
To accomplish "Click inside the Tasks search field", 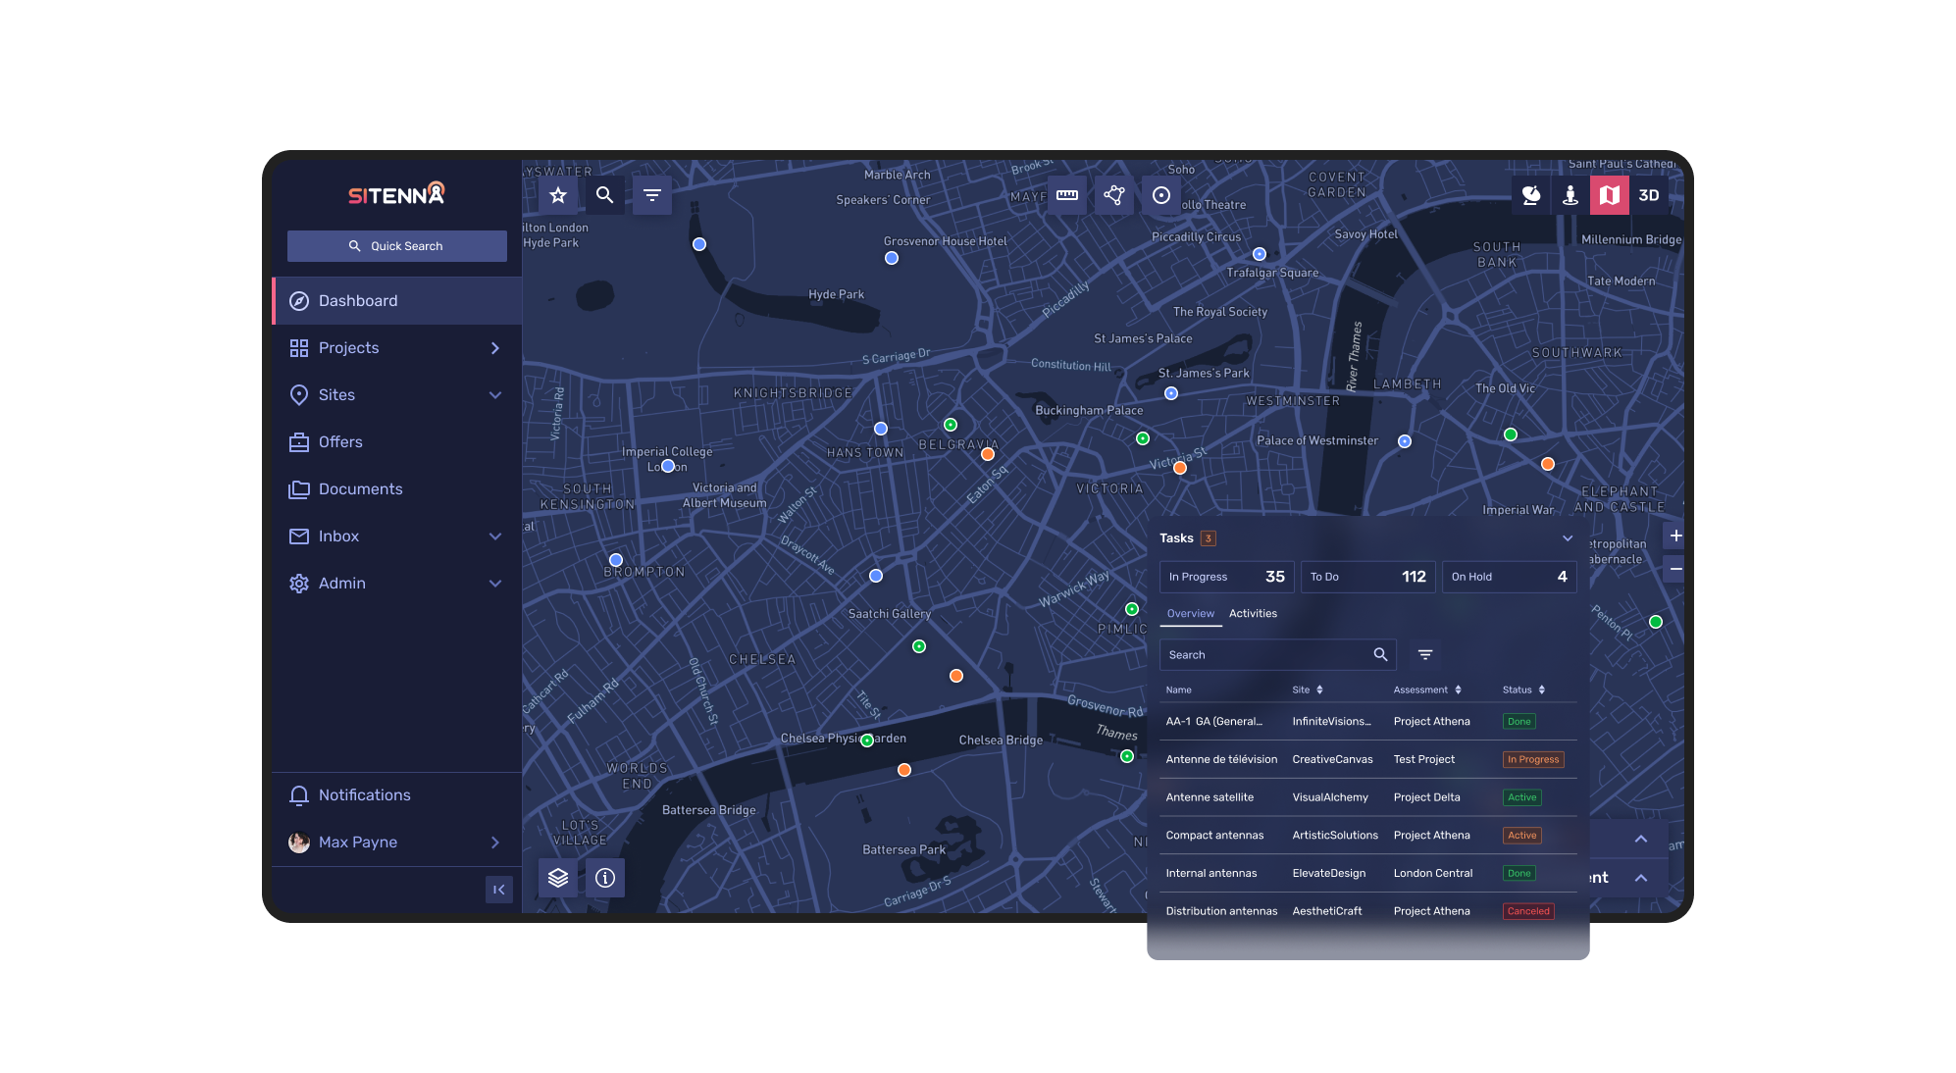I will (1265, 654).
